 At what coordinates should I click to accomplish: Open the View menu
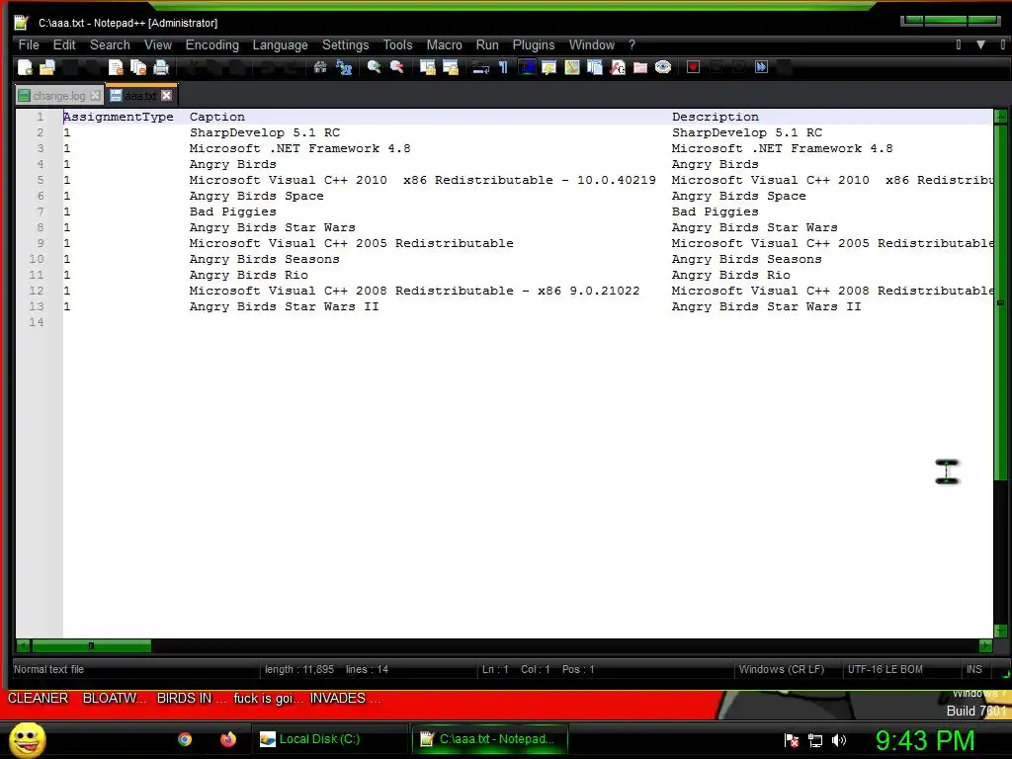(x=158, y=44)
